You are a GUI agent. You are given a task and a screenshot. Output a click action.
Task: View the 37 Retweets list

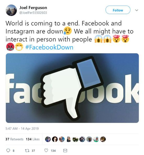pos(14,139)
